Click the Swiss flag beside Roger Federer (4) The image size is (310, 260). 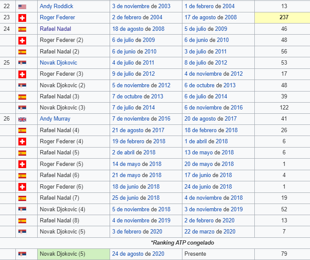pos(22,142)
